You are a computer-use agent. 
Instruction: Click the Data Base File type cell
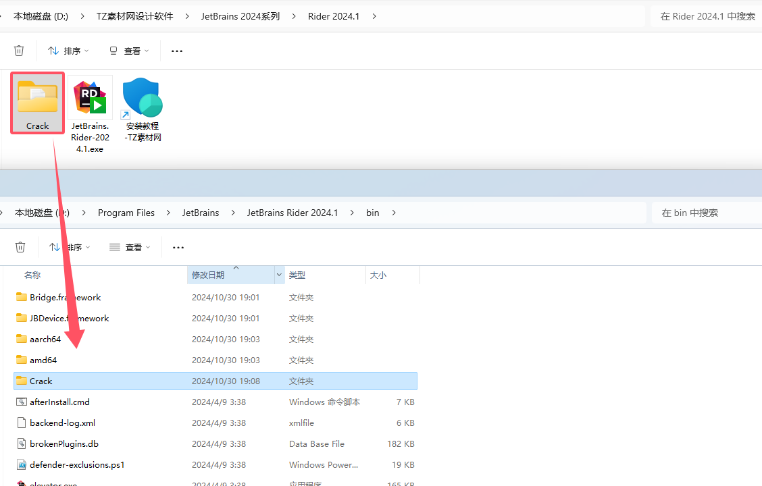tap(317, 443)
